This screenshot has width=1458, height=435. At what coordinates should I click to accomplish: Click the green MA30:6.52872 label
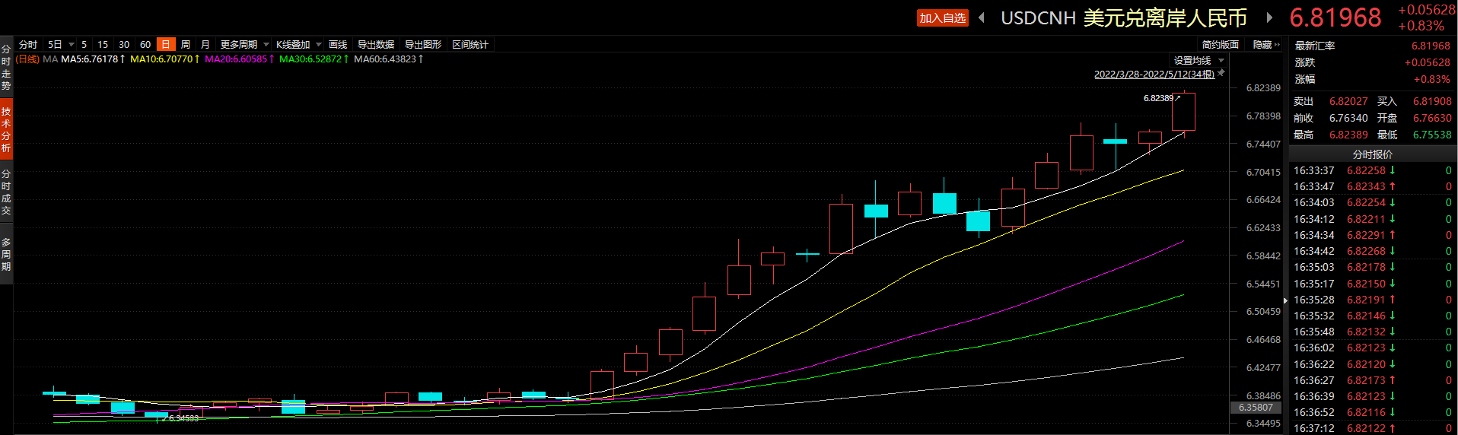pos(314,59)
